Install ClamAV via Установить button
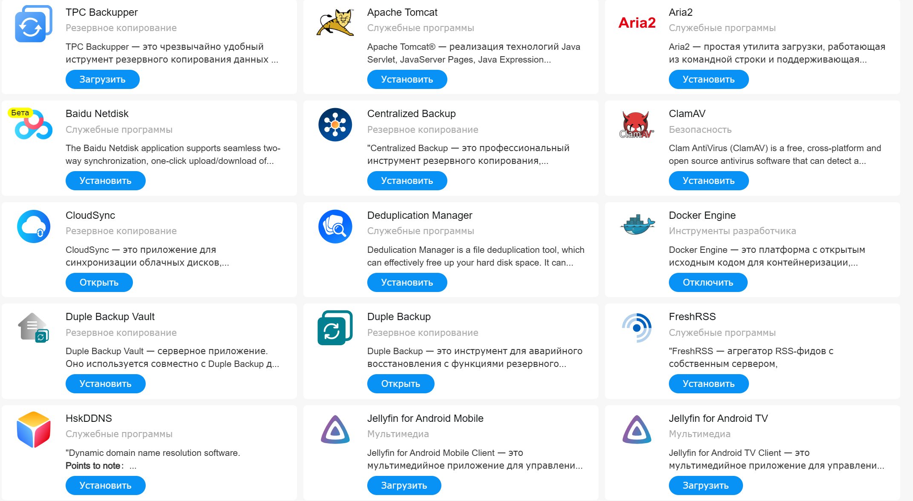The height and width of the screenshot is (501, 913). point(709,181)
